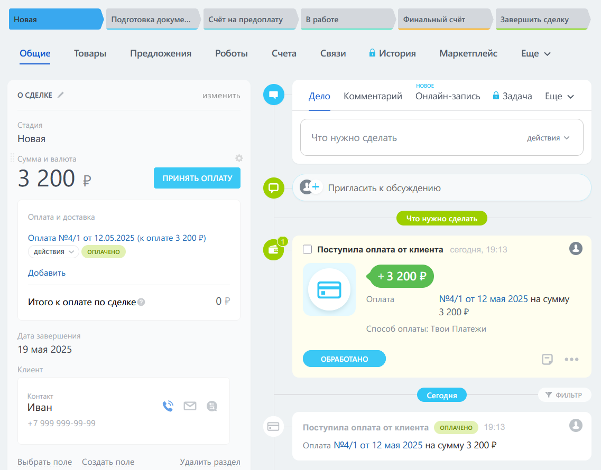
Task: Select the Дело activity tab
Action: click(x=319, y=96)
